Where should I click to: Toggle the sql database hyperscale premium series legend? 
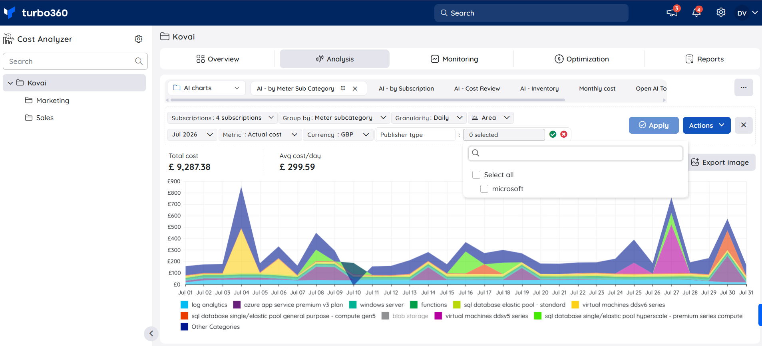tap(638, 316)
